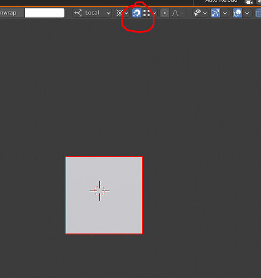261x278 pixels.
Task: Enable proportional editing circle icon
Action: pyautogui.click(x=164, y=13)
